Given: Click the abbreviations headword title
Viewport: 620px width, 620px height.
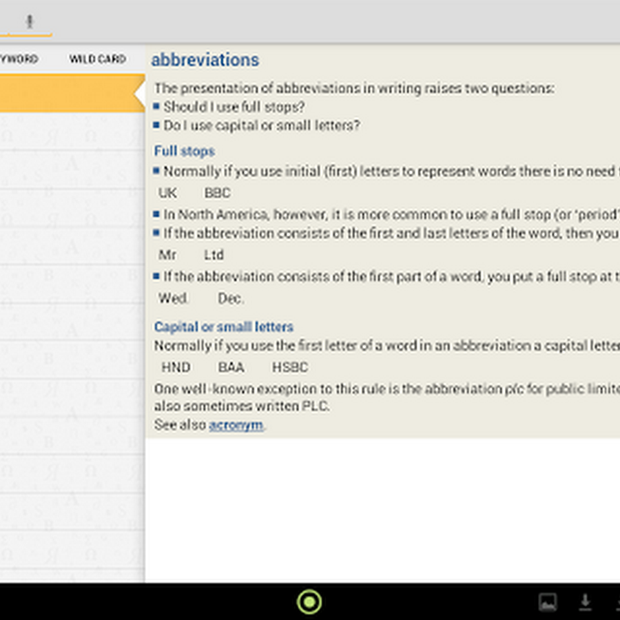Looking at the screenshot, I should tap(205, 60).
